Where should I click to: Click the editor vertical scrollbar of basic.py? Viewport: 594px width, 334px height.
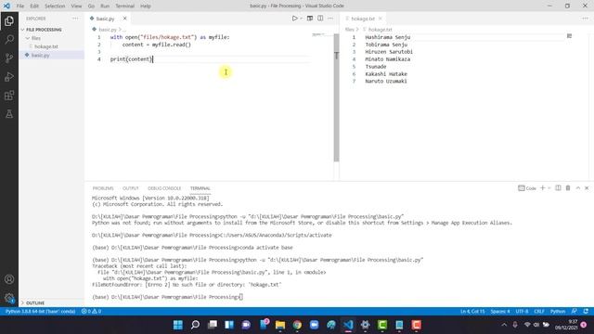point(336,97)
